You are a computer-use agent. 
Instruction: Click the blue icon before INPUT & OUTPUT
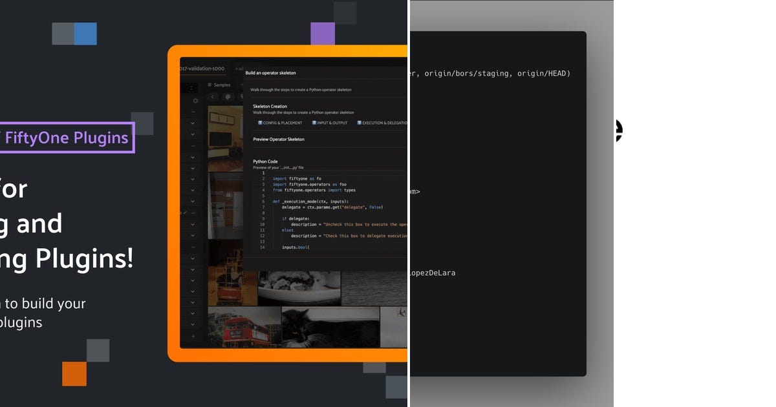(x=314, y=123)
